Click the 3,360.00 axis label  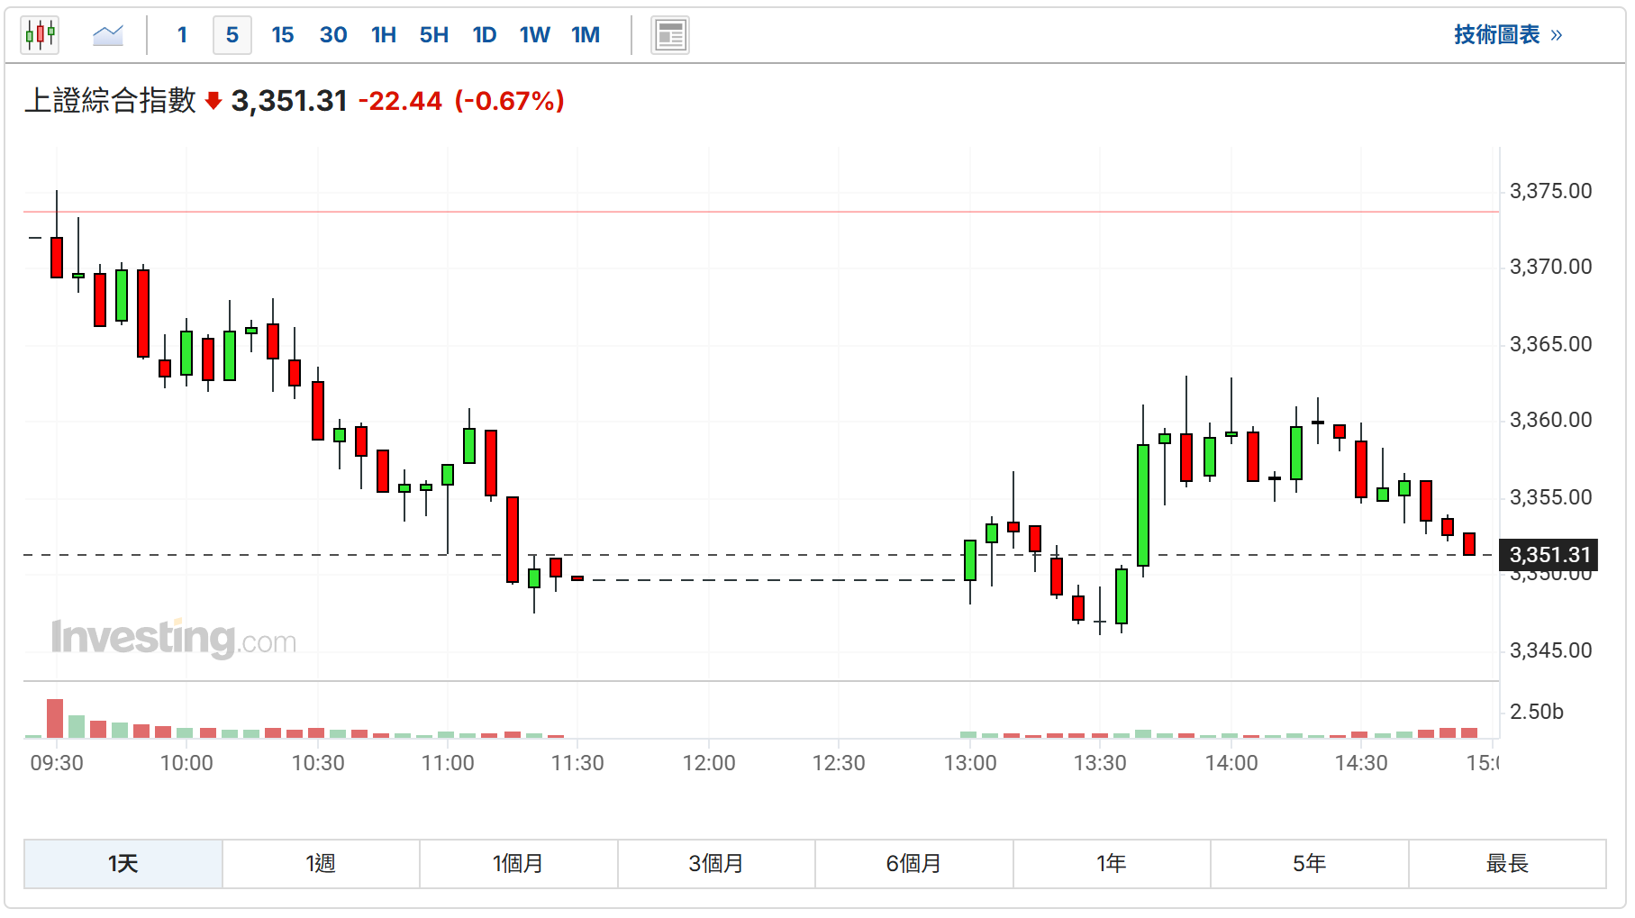pyautogui.click(x=1550, y=420)
